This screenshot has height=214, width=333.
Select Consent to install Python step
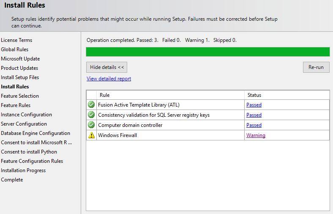pyautogui.click(x=29, y=152)
